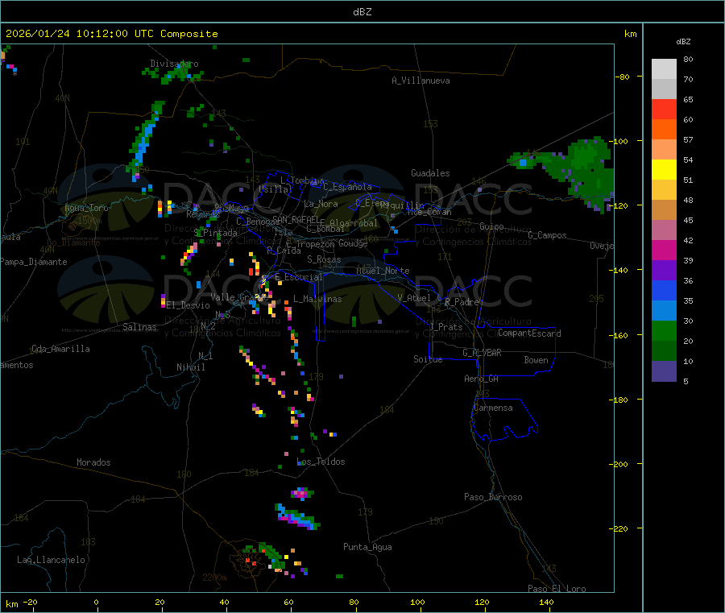Viewport: 725px width, 613px height.
Task: Click the S_Pintada map label
Action: (215, 233)
